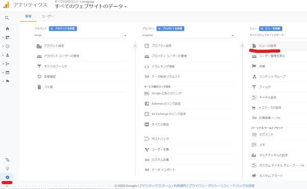Open the search icon in left sidebar
Screen dimensions: 307x189
click(7, 18)
